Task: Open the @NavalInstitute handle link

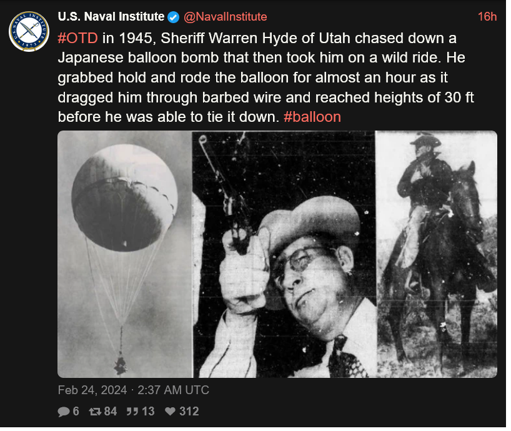Action: point(225,17)
